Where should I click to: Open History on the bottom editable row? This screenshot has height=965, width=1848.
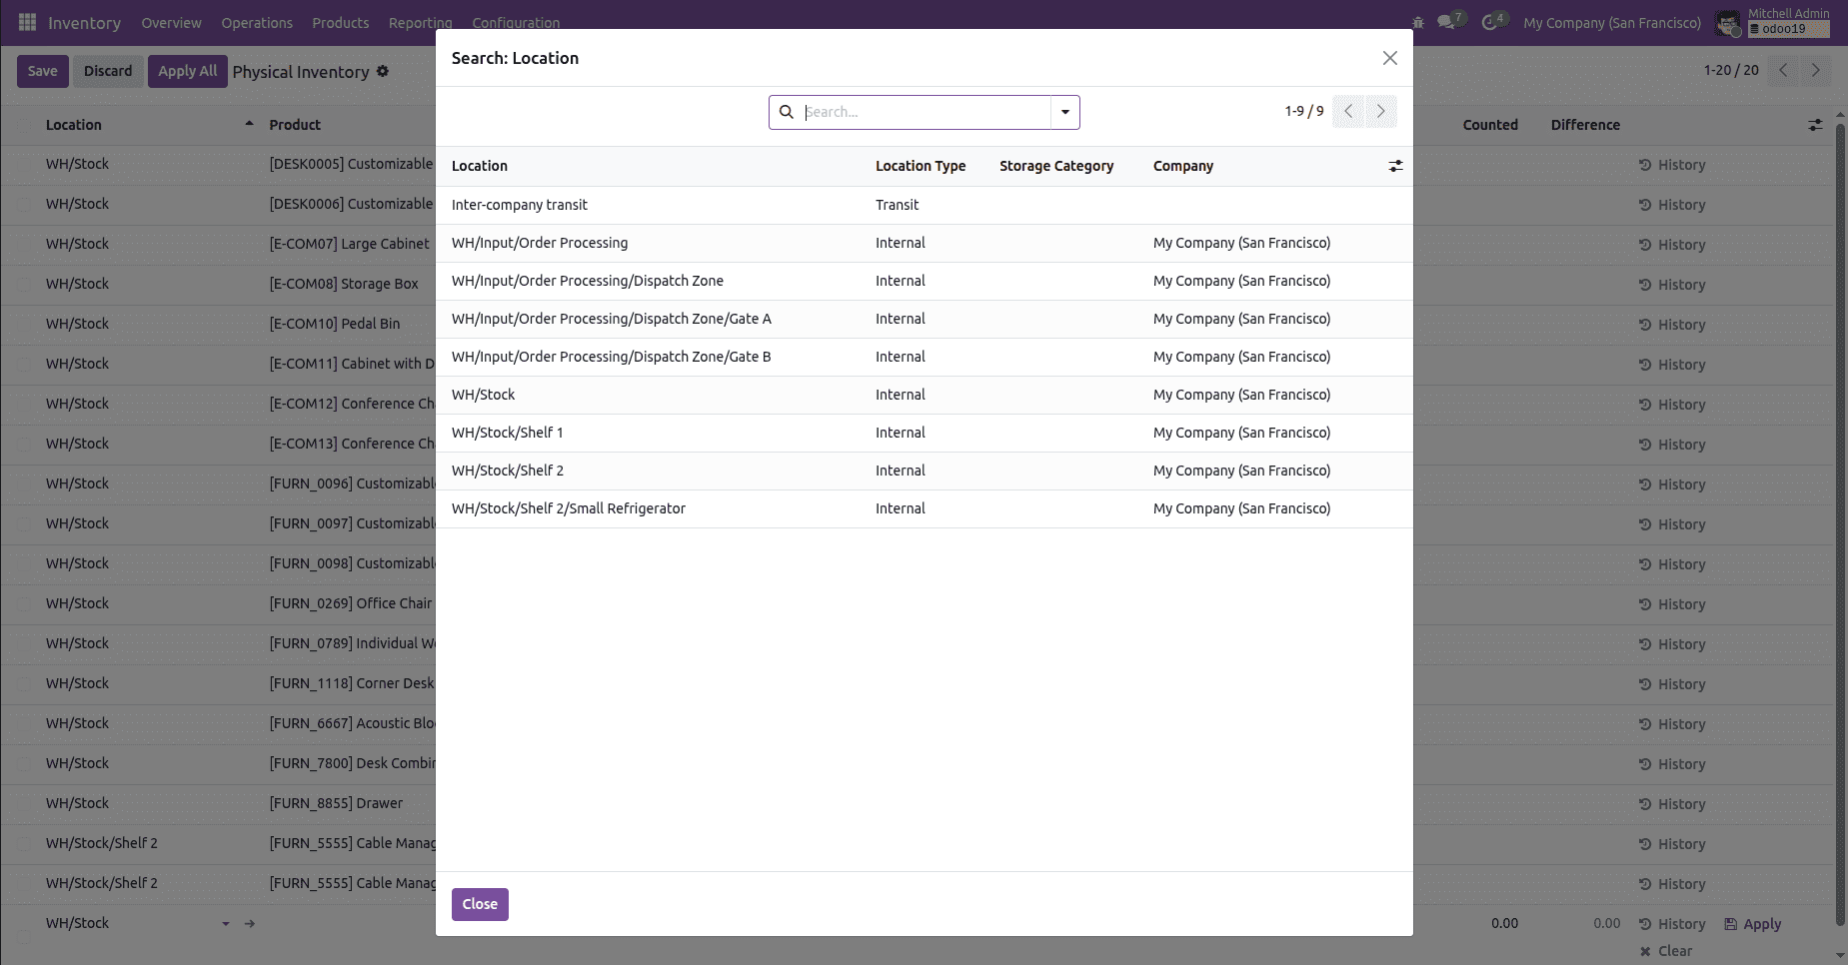point(1672,924)
